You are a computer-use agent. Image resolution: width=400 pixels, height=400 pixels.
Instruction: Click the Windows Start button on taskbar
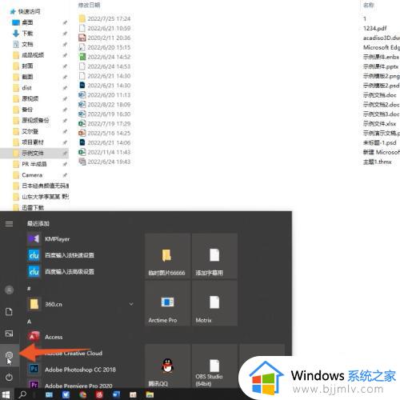(x=6, y=394)
